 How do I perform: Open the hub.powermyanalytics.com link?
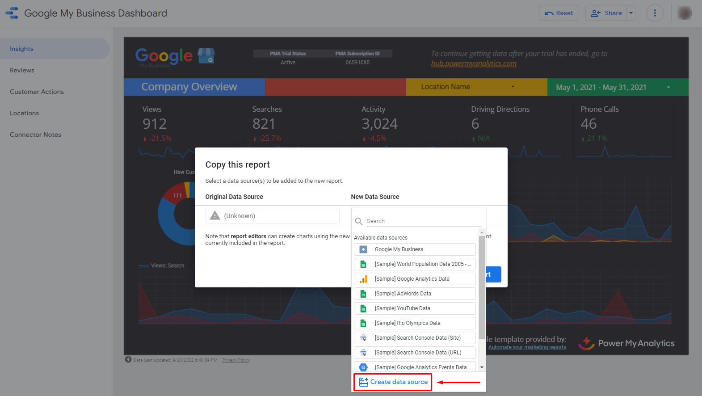(x=473, y=63)
